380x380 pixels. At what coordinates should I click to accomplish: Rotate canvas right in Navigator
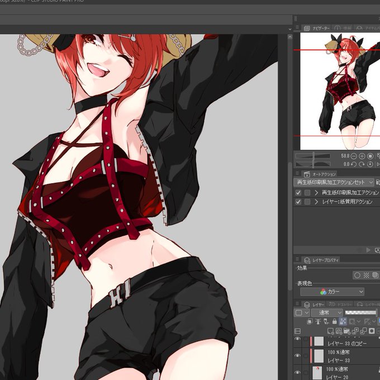362,164
